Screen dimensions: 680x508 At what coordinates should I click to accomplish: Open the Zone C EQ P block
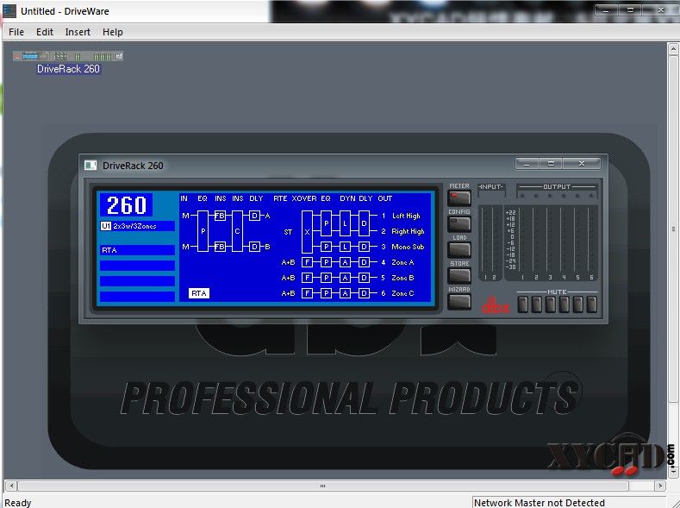(x=326, y=293)
